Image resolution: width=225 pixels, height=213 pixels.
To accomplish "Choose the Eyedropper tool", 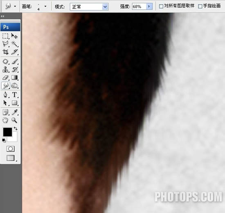I will pos(14,112).
